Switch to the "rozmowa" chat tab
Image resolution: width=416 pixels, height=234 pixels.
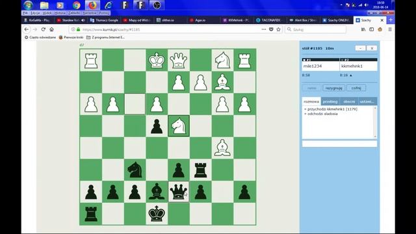click(311, 101)
